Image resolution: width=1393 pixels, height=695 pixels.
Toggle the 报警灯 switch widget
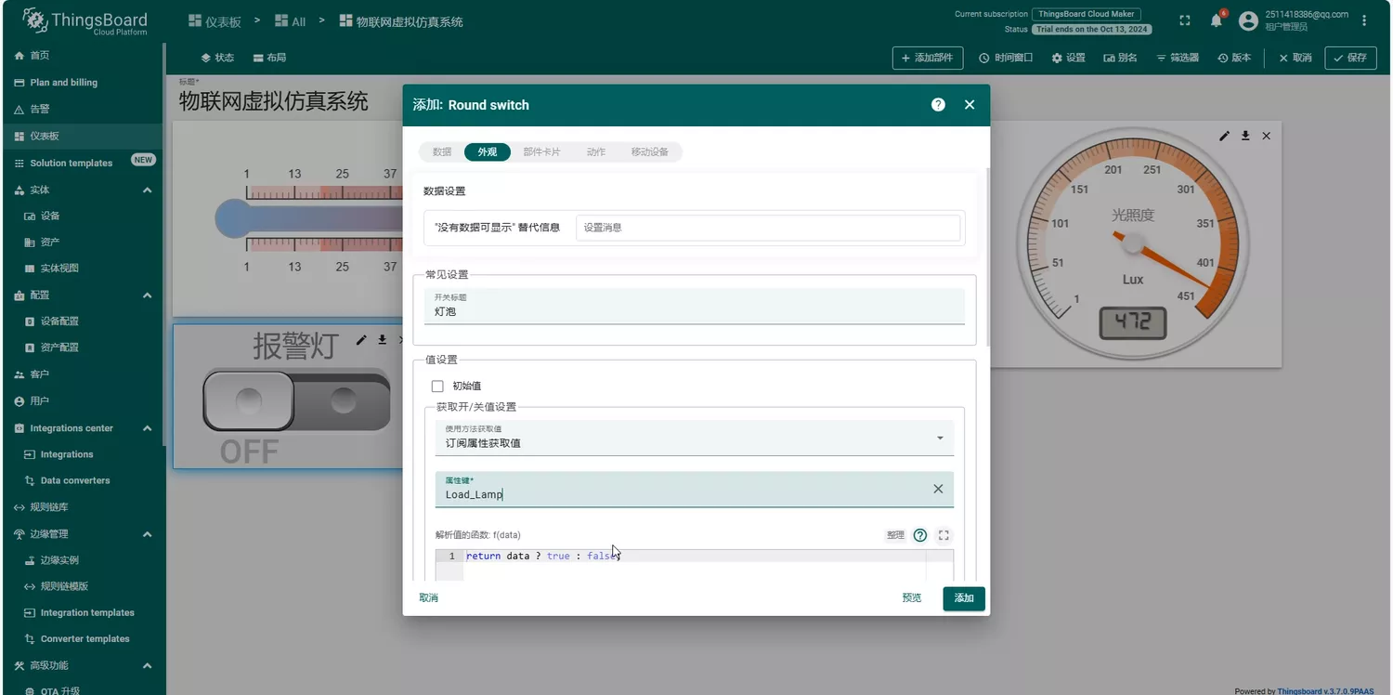pos(295,401)
